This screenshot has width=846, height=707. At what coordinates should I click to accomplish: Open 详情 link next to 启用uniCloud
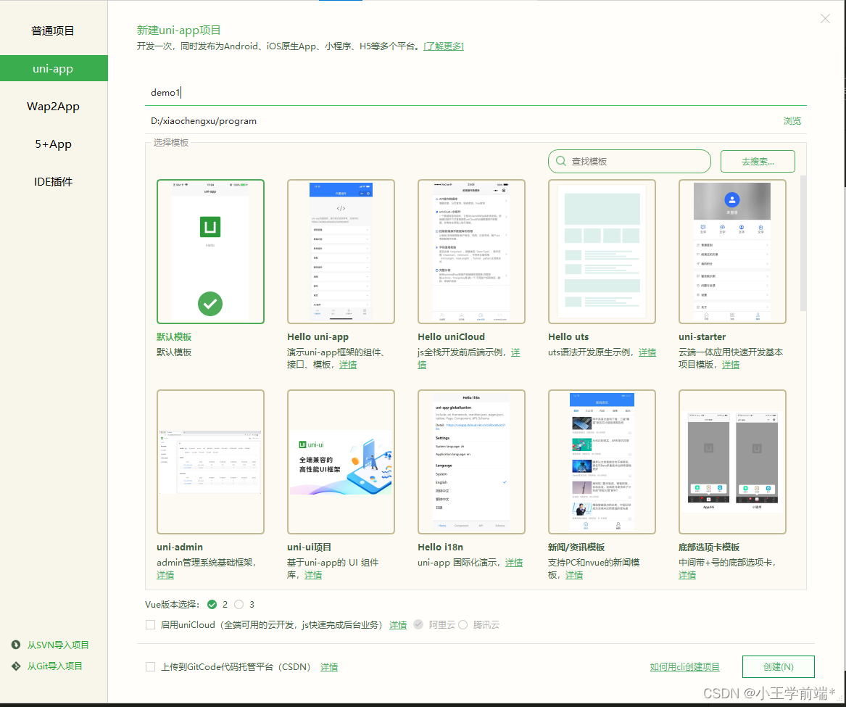point(398,625)
